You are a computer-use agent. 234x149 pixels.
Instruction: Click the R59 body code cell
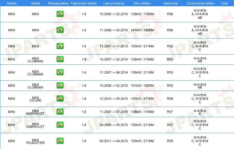pos(170,141)
